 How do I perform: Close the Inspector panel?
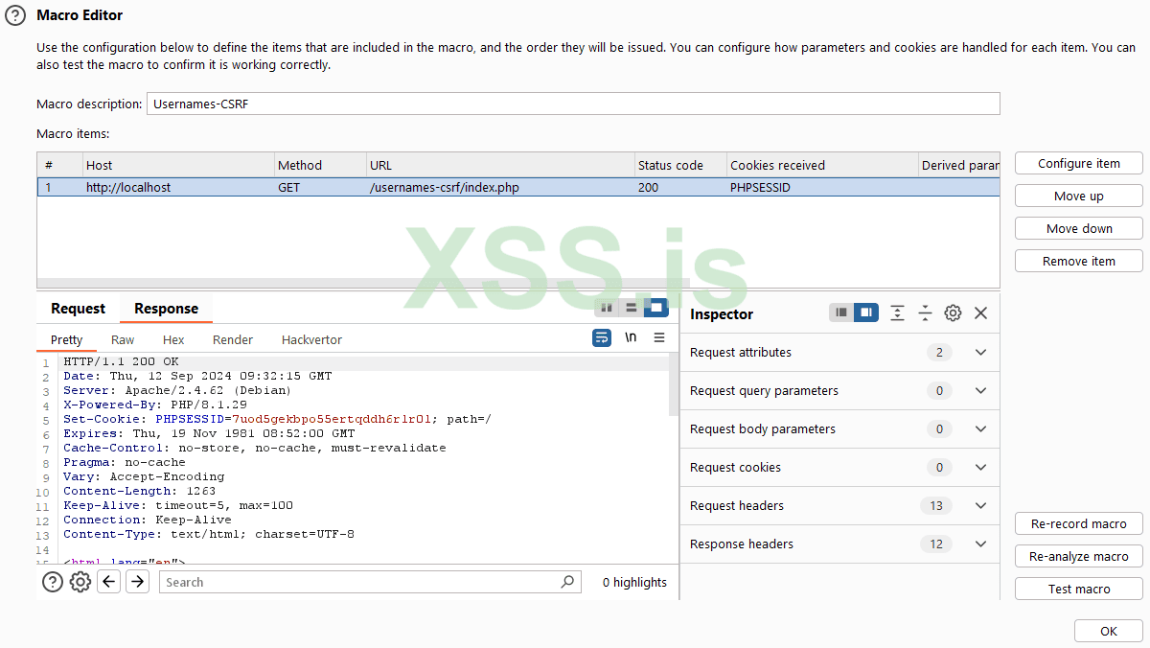980,312
